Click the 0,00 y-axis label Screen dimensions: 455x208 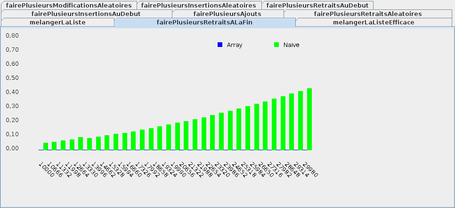coord(12,148)
